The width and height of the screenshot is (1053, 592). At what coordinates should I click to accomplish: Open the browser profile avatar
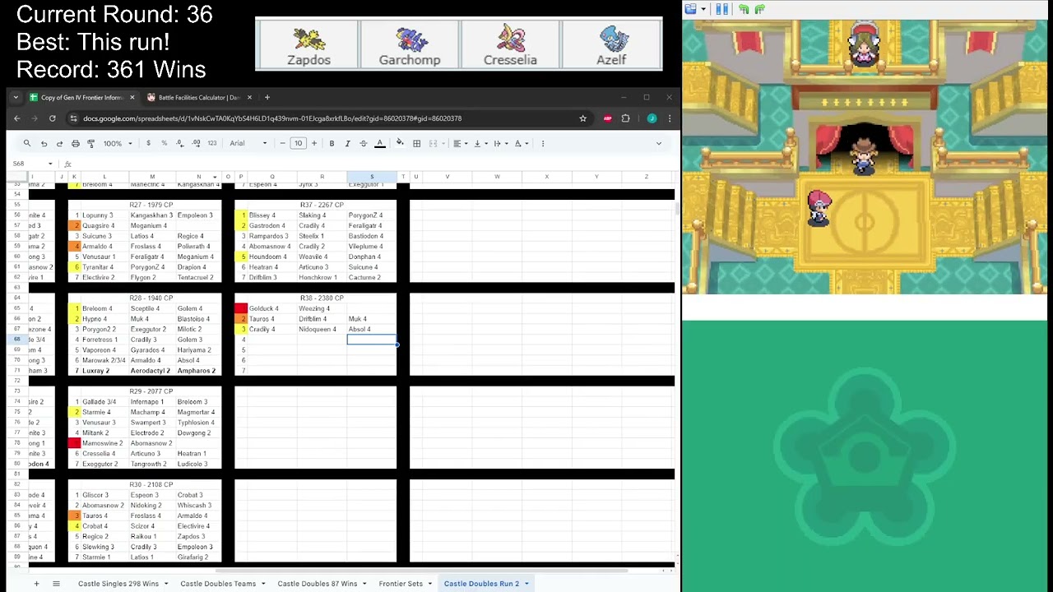652,118
